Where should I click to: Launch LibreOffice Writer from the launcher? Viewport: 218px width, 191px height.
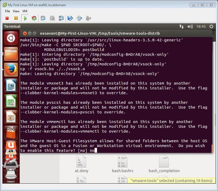11,85
